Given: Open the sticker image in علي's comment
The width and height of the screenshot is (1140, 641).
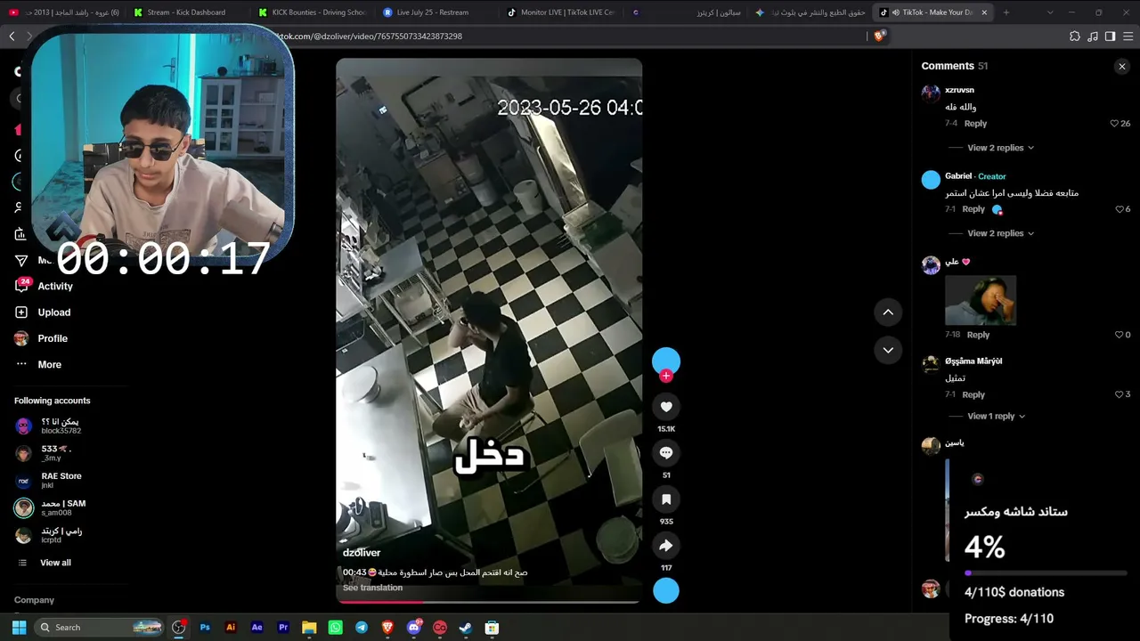Looking at the screenshot, I should click(x=981, y=300).
